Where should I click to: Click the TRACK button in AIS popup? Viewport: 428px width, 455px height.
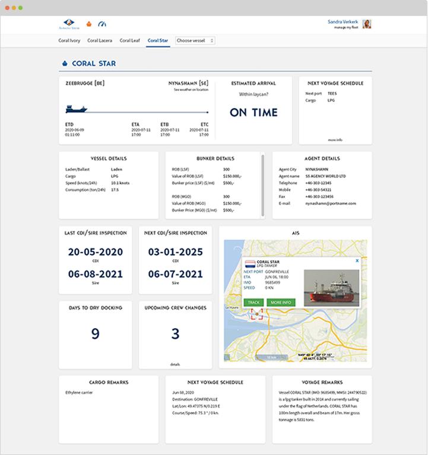[x=253, y=303]
